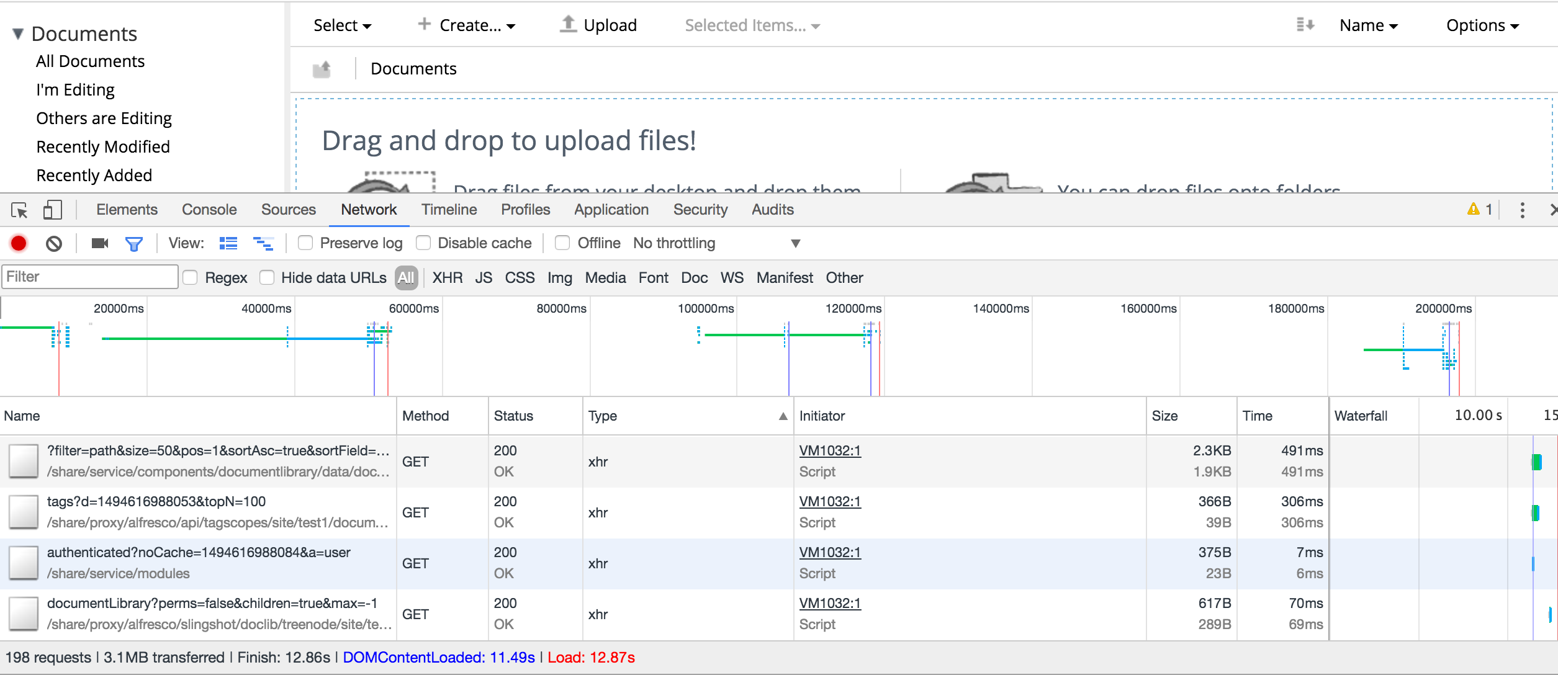Switch to large request rows view
The width and height of the screenshot is (1558, 675).
click(228, 243)
